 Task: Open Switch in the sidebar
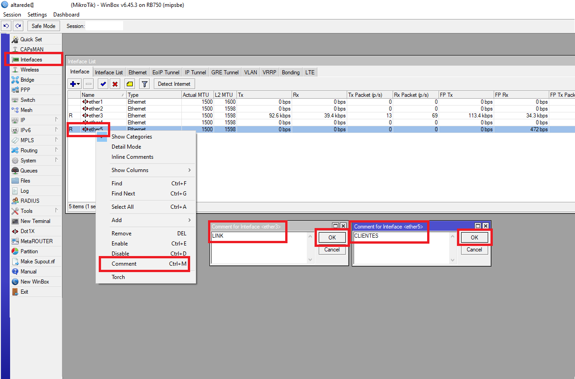pyautogui.click(x=36, y=100)
